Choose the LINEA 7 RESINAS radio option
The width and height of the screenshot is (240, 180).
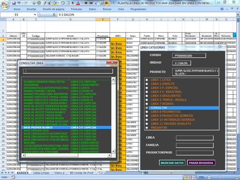(x=147, y=104)
